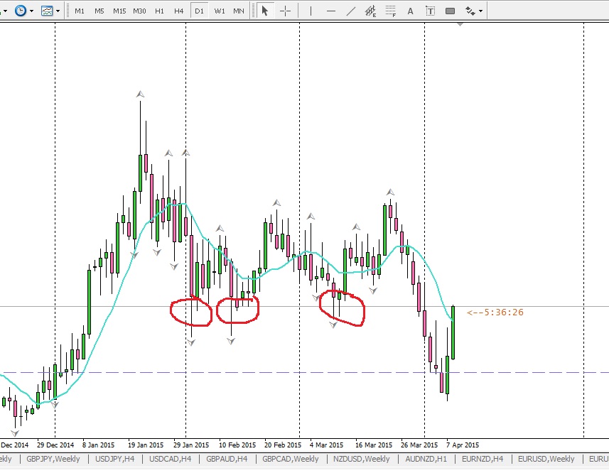The image size is (609, 473).
Task: Click the '19 Jan 2015' date label
Action: (x=146, y=445)
